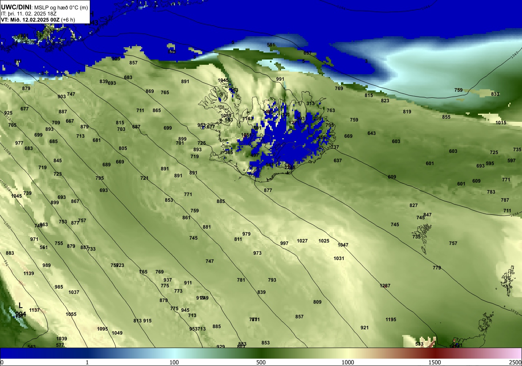The width and height of the screenshot is (522, 366).
Task: Click the map value '809'
Action: pyautogui.click(x=317, y=302)
